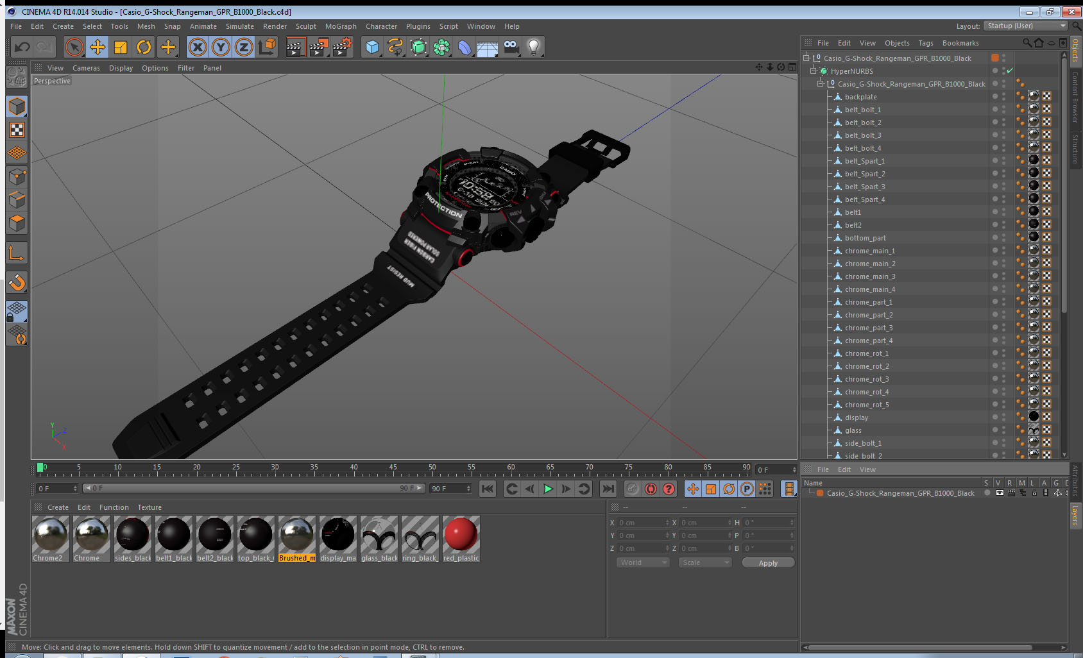Select the red_plastic material
The height and width of the screenshot is (658, 1083).
(461, 539)
